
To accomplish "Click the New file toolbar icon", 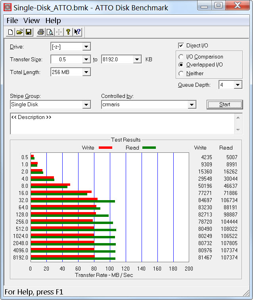I will click(11, 32).
